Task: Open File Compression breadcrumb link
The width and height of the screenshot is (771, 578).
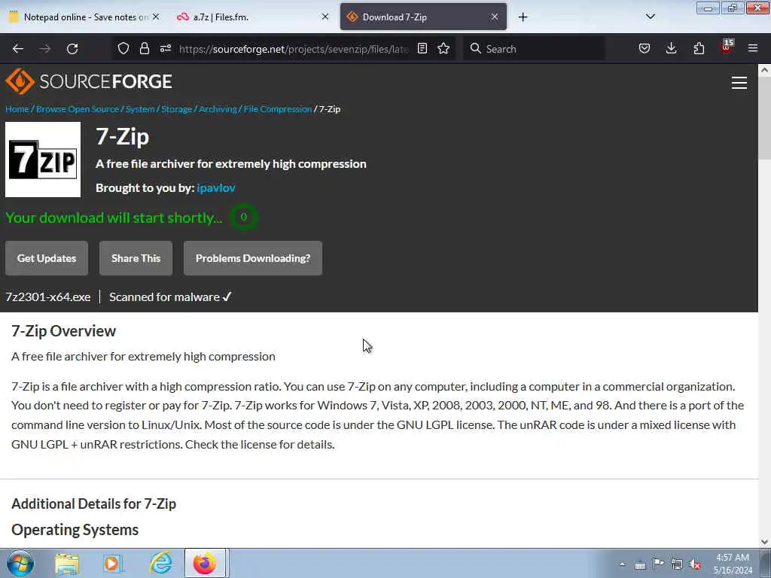Action: click(x=278, y=109)
